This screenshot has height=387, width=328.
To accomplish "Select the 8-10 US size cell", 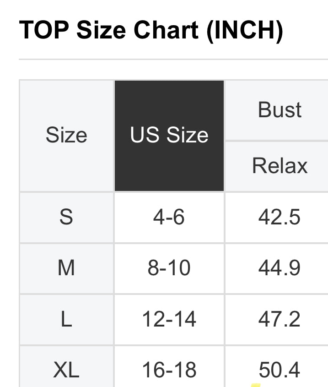I will 169,268.
